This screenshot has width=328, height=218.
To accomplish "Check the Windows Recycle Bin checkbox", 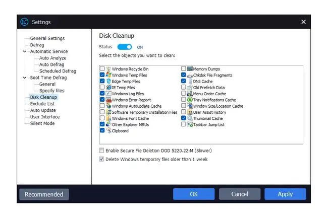I will pos(102,68).
